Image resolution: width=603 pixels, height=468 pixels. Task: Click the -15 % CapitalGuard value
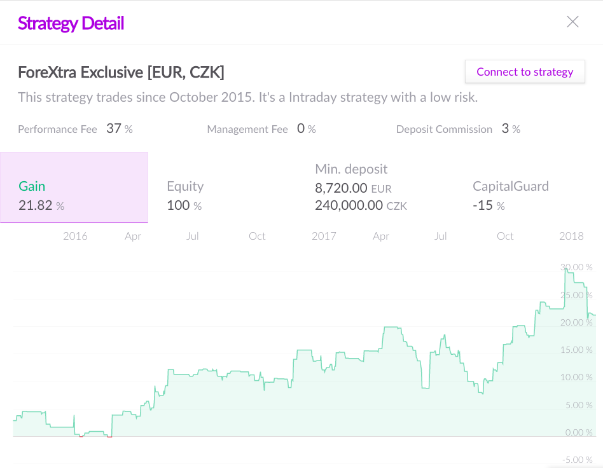(489, 205)
